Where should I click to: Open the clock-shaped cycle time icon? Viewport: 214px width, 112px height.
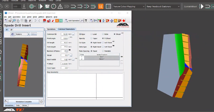click(x=54, y=6)
